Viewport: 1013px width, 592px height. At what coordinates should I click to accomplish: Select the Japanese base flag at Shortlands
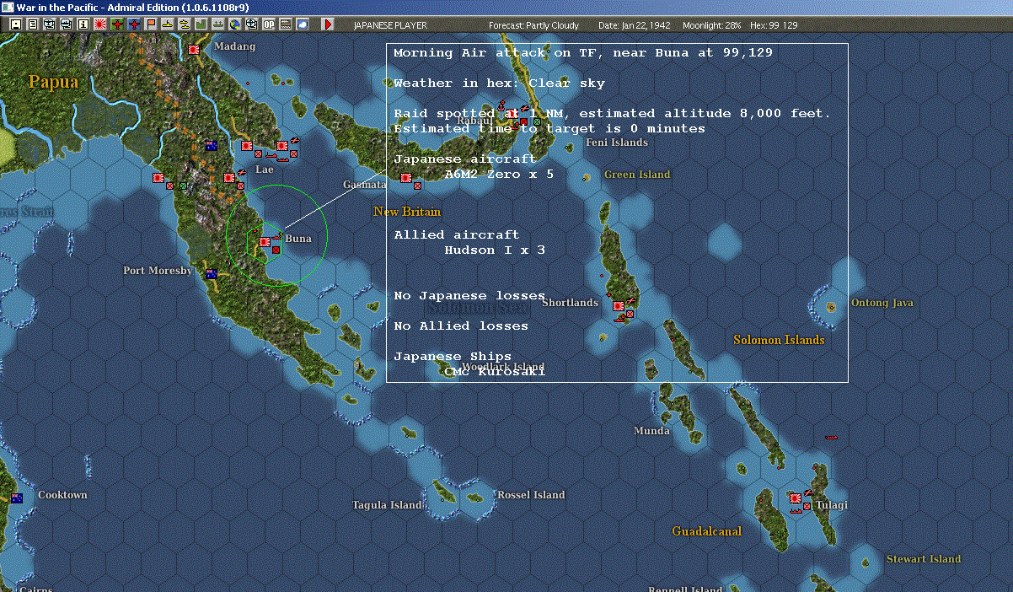pyautogui.click(x=618, y=305)
